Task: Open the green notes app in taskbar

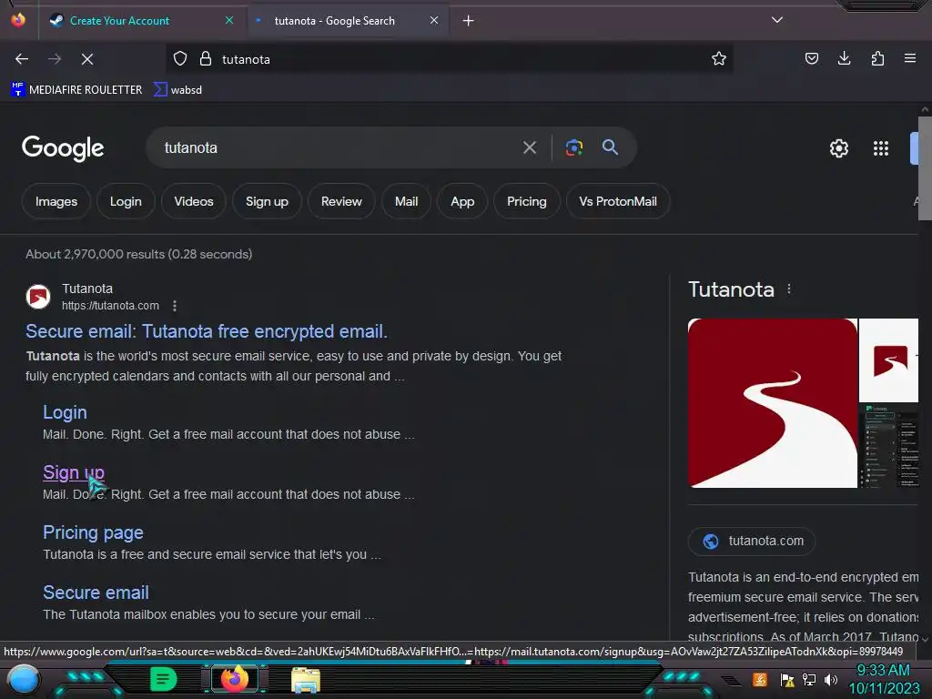Action: coord(164,679)
